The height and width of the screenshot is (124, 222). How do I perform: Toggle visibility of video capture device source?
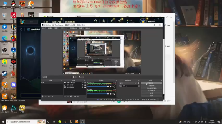tap(82, 83)
